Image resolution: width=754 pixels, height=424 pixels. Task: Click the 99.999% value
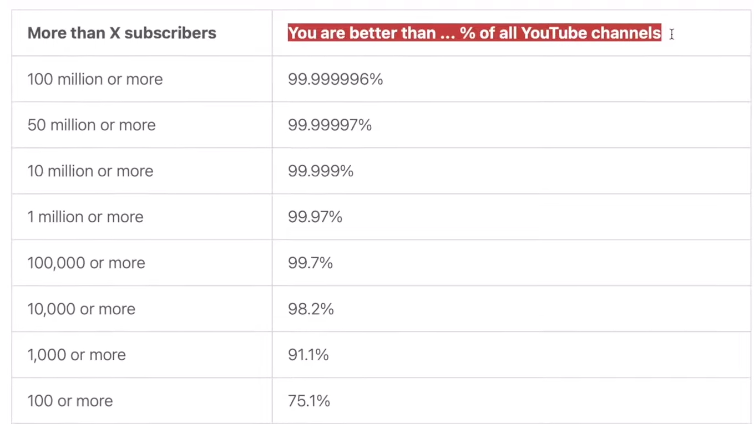(320, 171)
